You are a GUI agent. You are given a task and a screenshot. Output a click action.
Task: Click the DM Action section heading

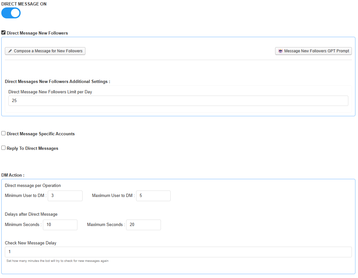coord(13,175)
